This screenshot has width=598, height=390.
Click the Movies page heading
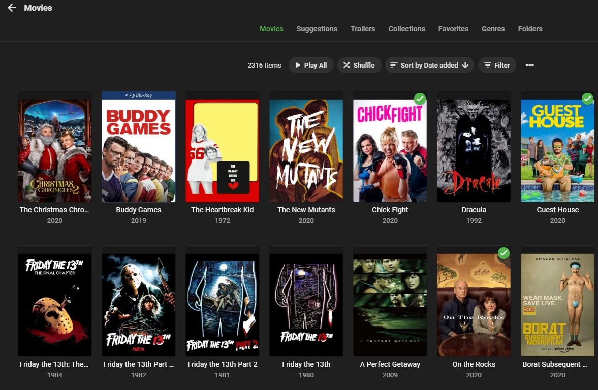[38, 8]
